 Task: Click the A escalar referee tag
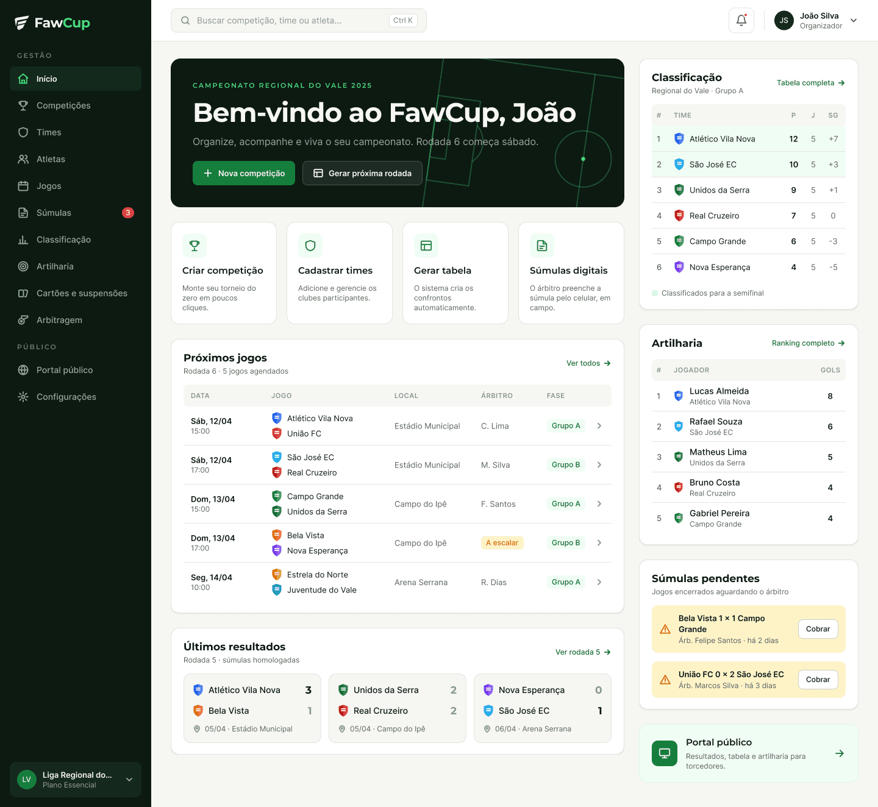[x=502, y=543]
